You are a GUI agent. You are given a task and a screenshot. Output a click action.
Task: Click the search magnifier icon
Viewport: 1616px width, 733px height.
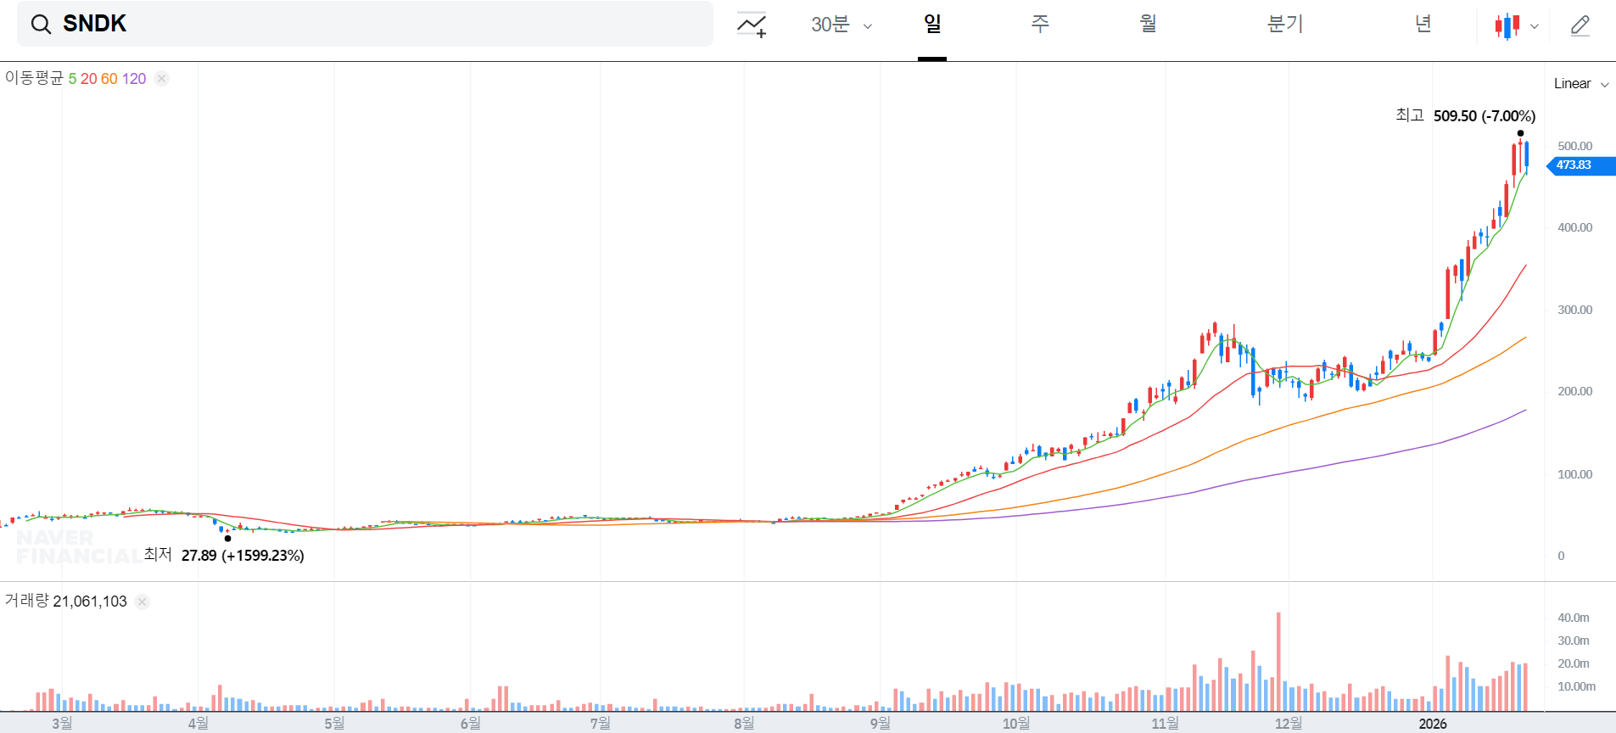[41, 25]
